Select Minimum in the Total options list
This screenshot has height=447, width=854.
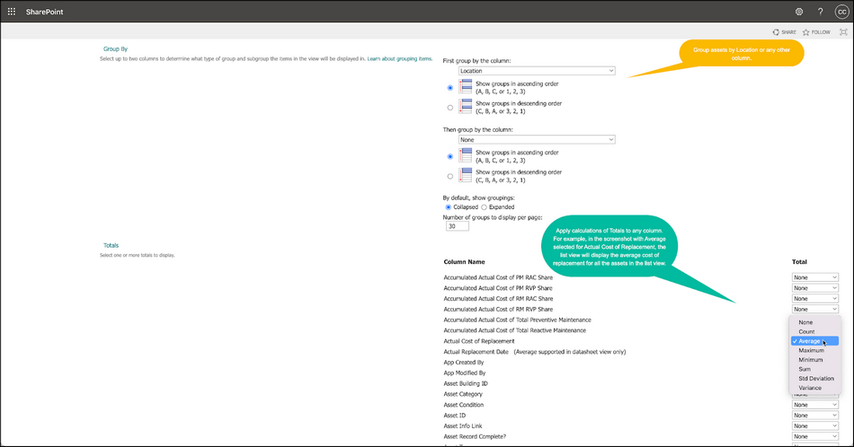[x=814, y=360]
